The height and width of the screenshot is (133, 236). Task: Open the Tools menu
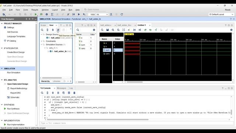(25, 10)
